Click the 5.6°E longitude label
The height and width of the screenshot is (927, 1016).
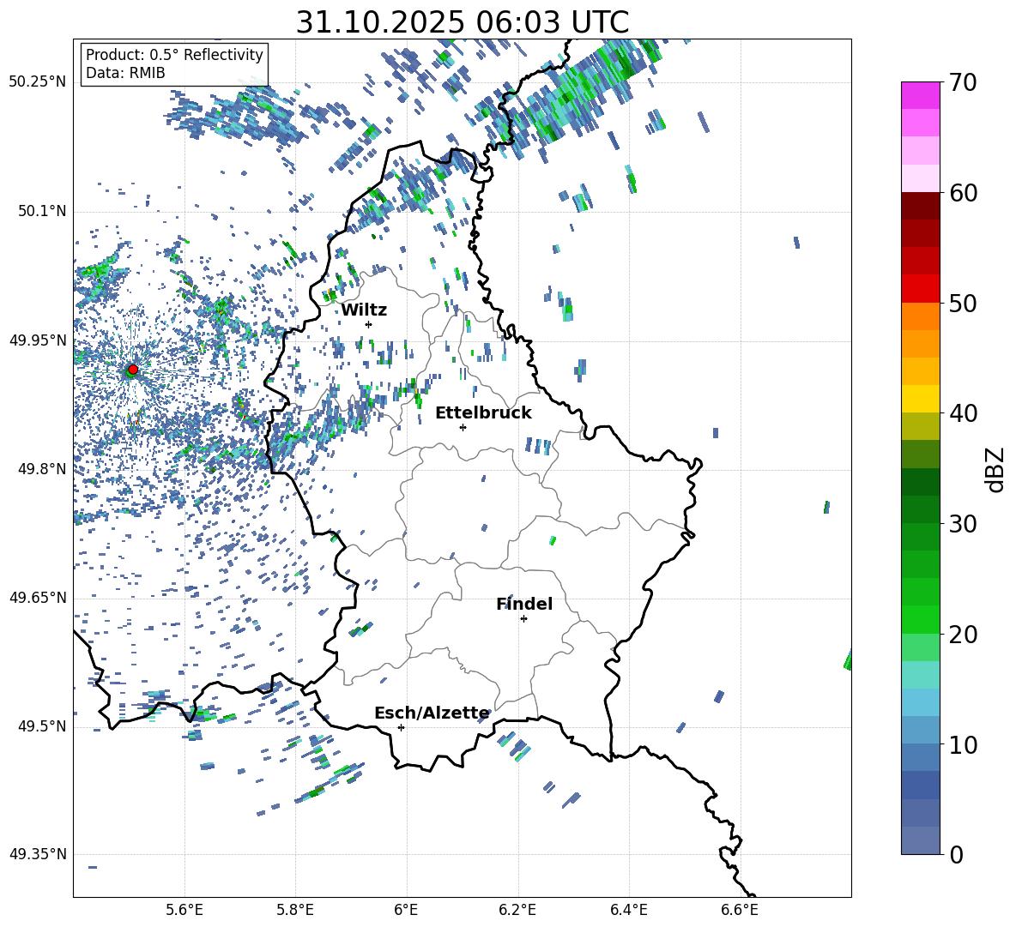point(184,910)
